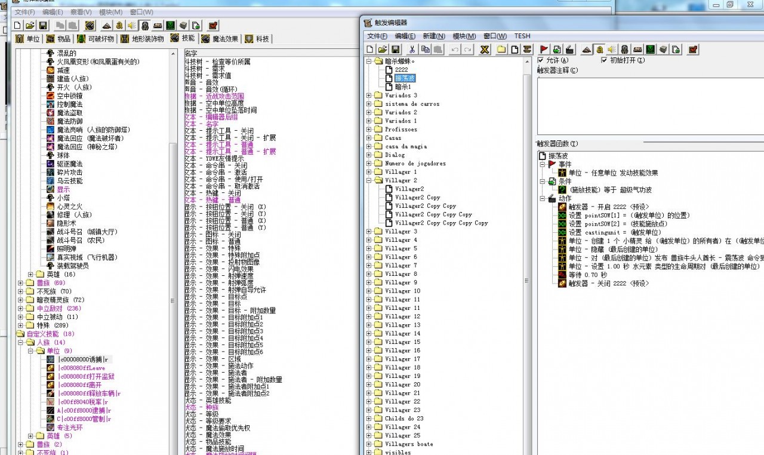
Task: Toggle the 允许 (Enabled) checkbox
Action: 540,60
